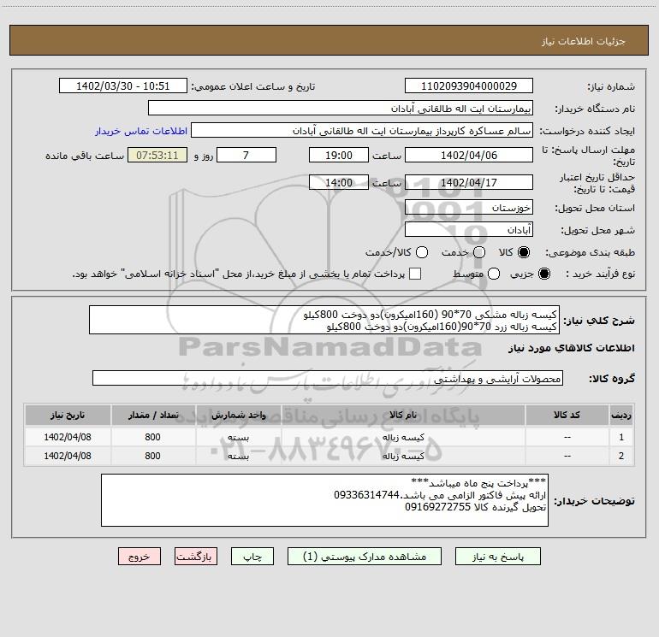Click the تاریخ نیاز column header
This screenshot has width=659, height=637.
pos(68,416)
